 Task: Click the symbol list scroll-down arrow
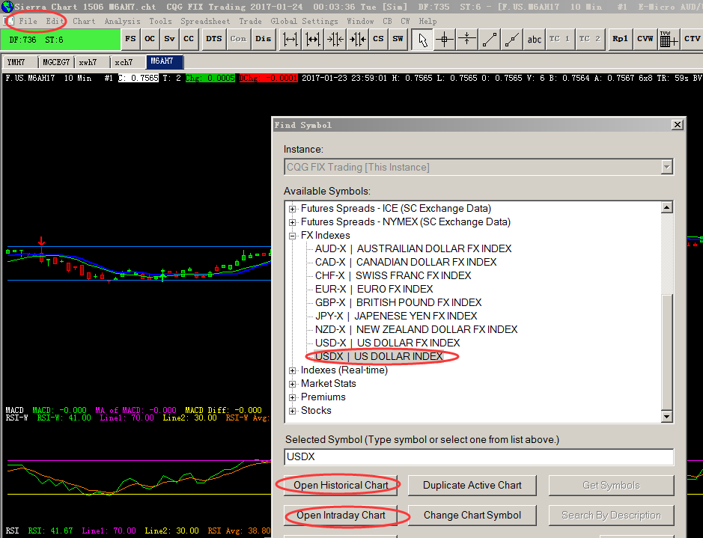pyautogui.click(x=667, y=416)
